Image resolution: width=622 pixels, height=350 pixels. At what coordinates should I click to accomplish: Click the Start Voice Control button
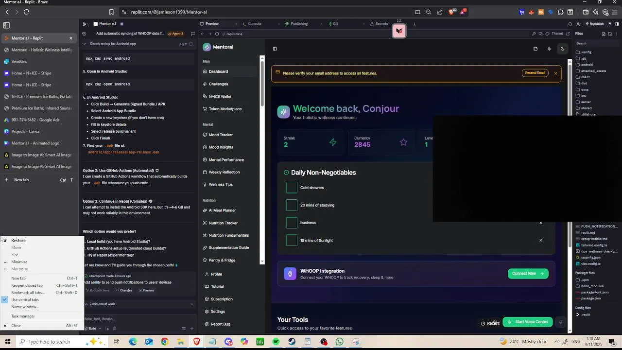tap(528, 322)
